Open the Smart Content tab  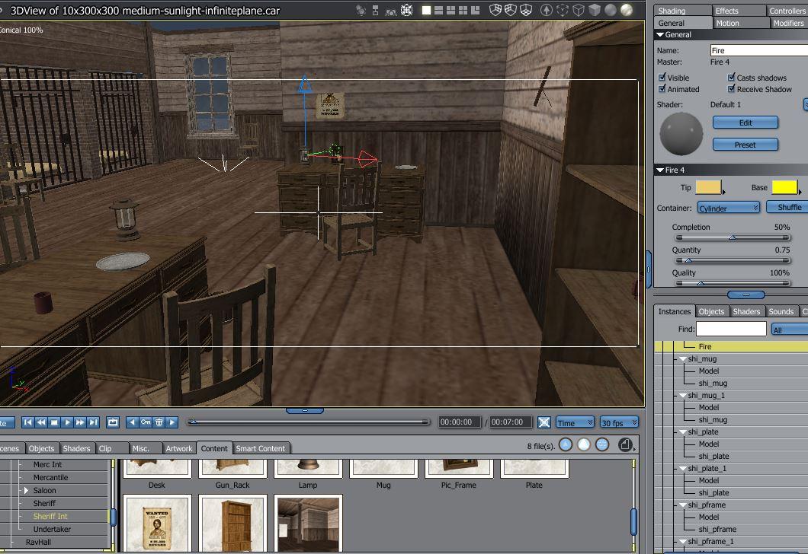pyautogui.click(x=261, y=448)
